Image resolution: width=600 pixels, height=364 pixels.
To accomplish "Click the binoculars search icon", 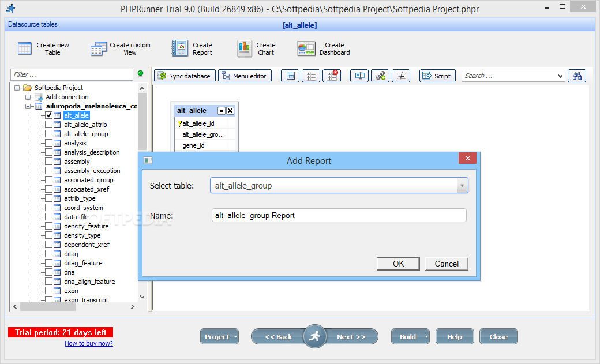I will click(577, 76).
